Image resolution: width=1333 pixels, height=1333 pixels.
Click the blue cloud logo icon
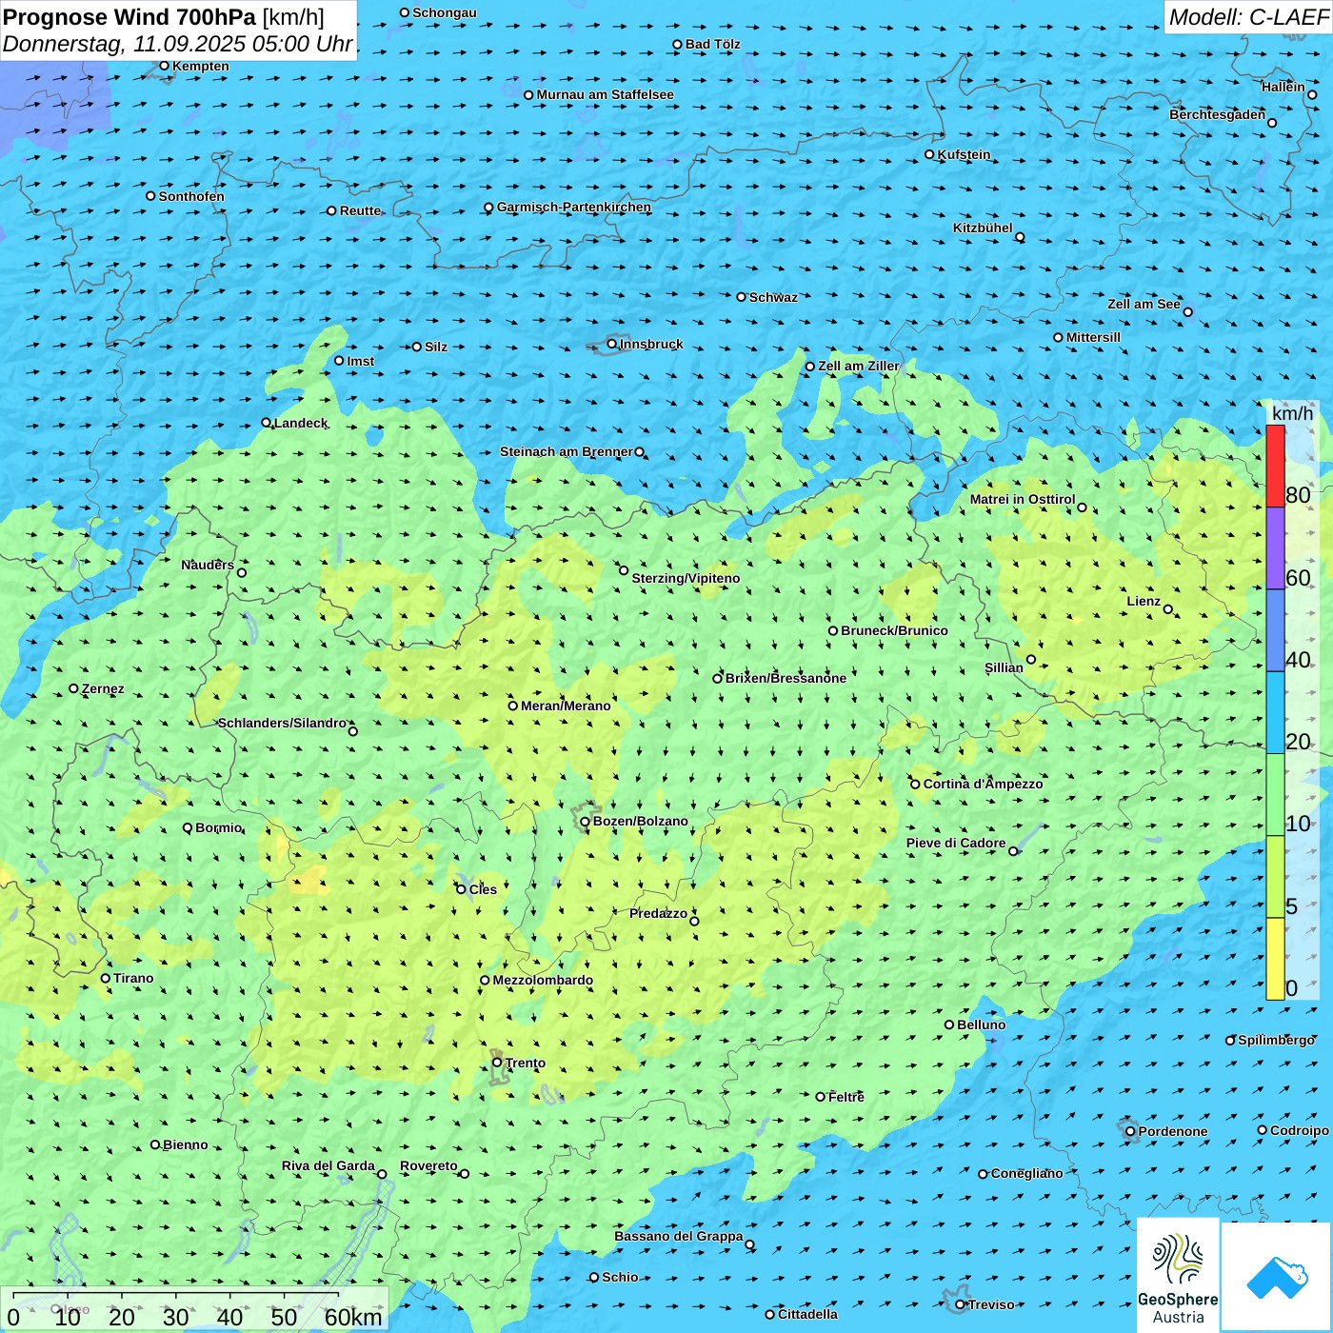pyautogui.click(x=1277, y=1278)
